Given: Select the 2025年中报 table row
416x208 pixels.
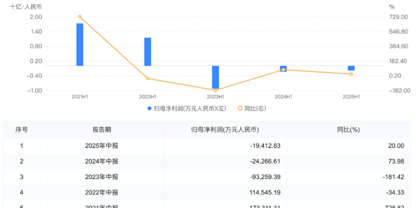Looking at the screenshot, I should tap(207, 146).
